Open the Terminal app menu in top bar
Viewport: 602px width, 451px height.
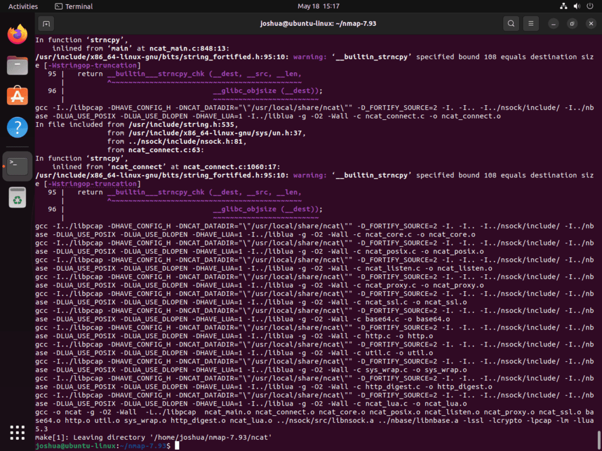[73, 6]
